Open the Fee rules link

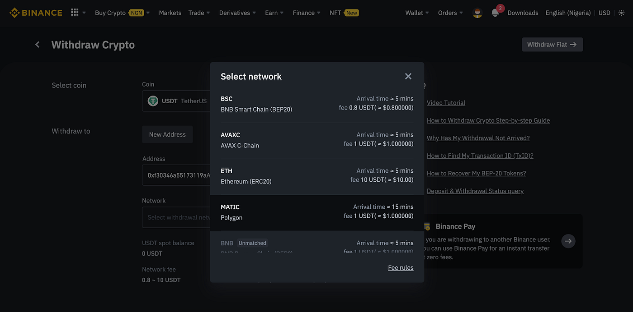(401, 268)
